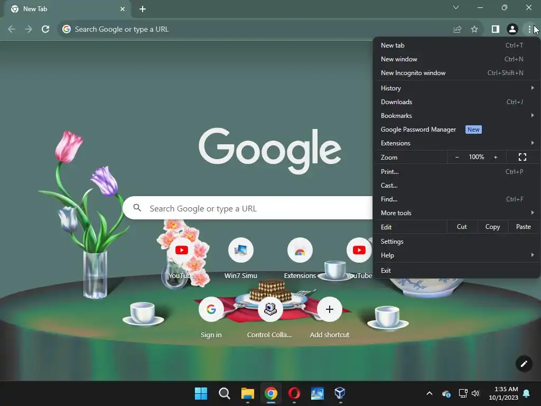
Task: Click the taskbar clock and date
Action: 503,393
